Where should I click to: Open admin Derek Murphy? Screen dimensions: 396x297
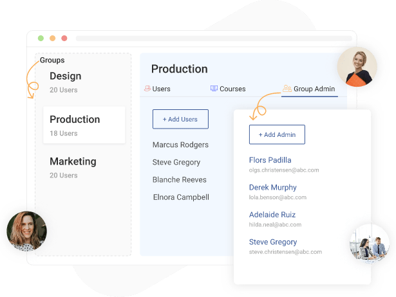point(272,187)
